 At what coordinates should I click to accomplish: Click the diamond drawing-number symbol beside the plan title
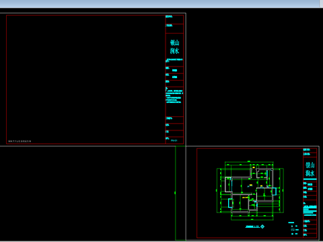(x=262, y=227)
